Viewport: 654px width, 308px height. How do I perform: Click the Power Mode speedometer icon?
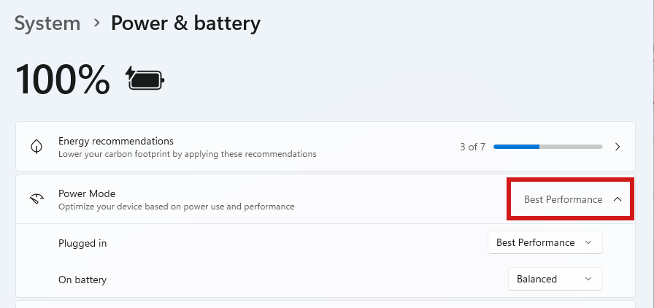click(36, 199)
